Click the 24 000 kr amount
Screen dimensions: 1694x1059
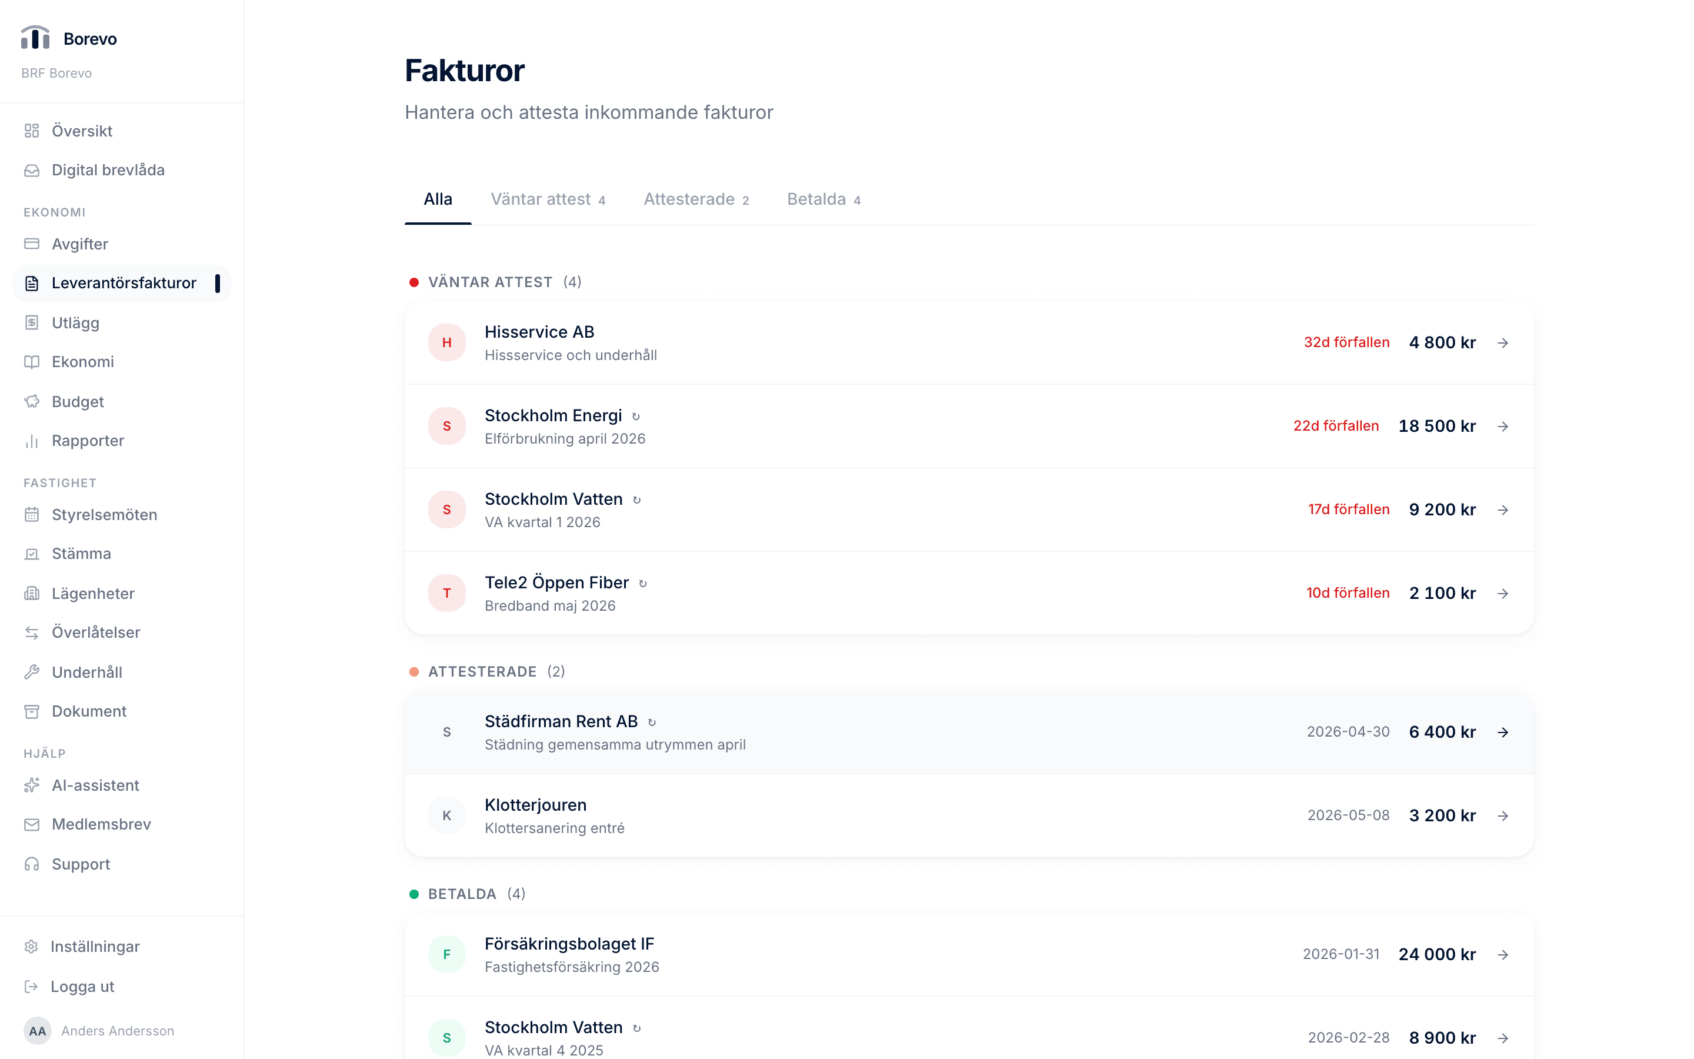(1437, 955)
